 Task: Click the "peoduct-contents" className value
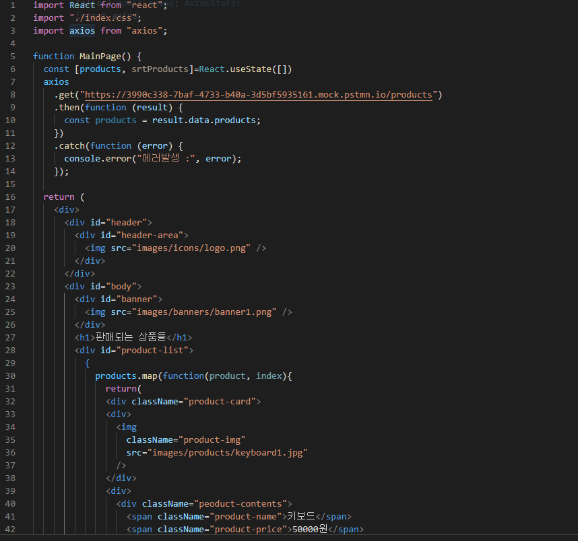243,504
